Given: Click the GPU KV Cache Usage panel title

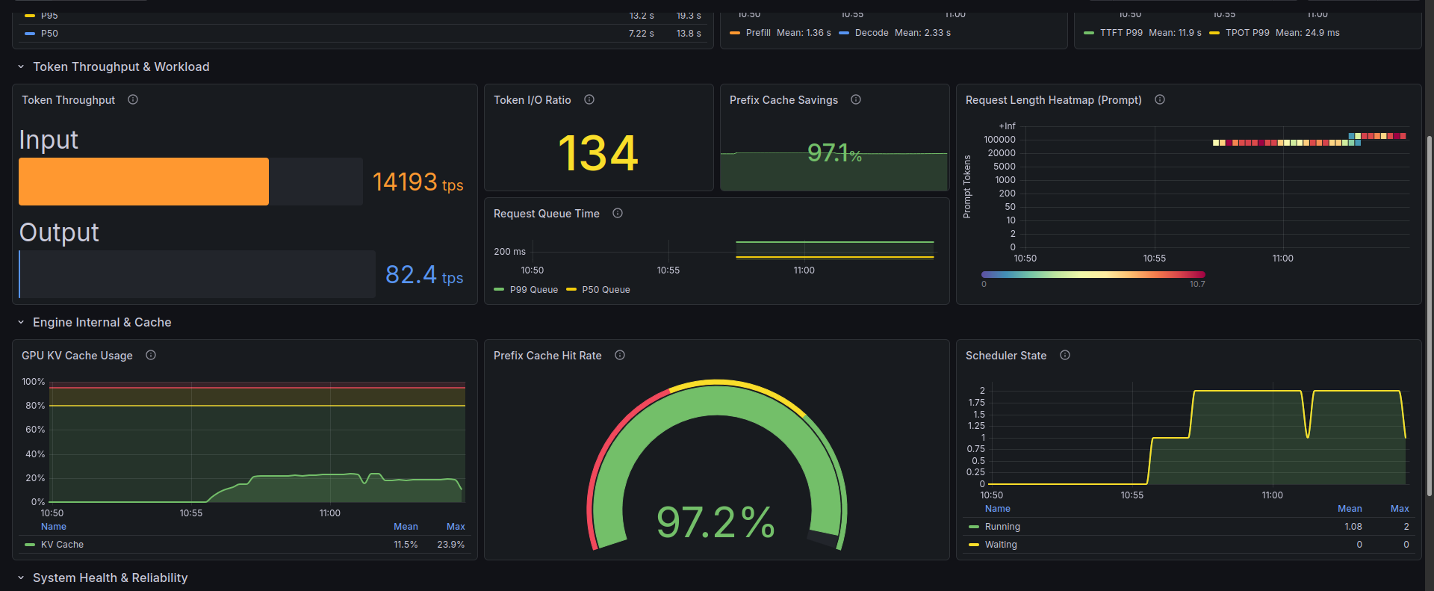Looking at the screenshot, I should 77,356.
